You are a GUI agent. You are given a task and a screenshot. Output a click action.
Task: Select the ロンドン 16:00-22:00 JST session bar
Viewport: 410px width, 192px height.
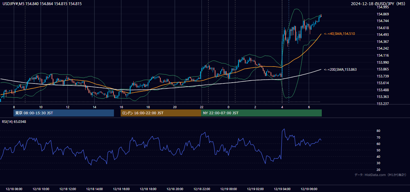(x=161, y=113)
